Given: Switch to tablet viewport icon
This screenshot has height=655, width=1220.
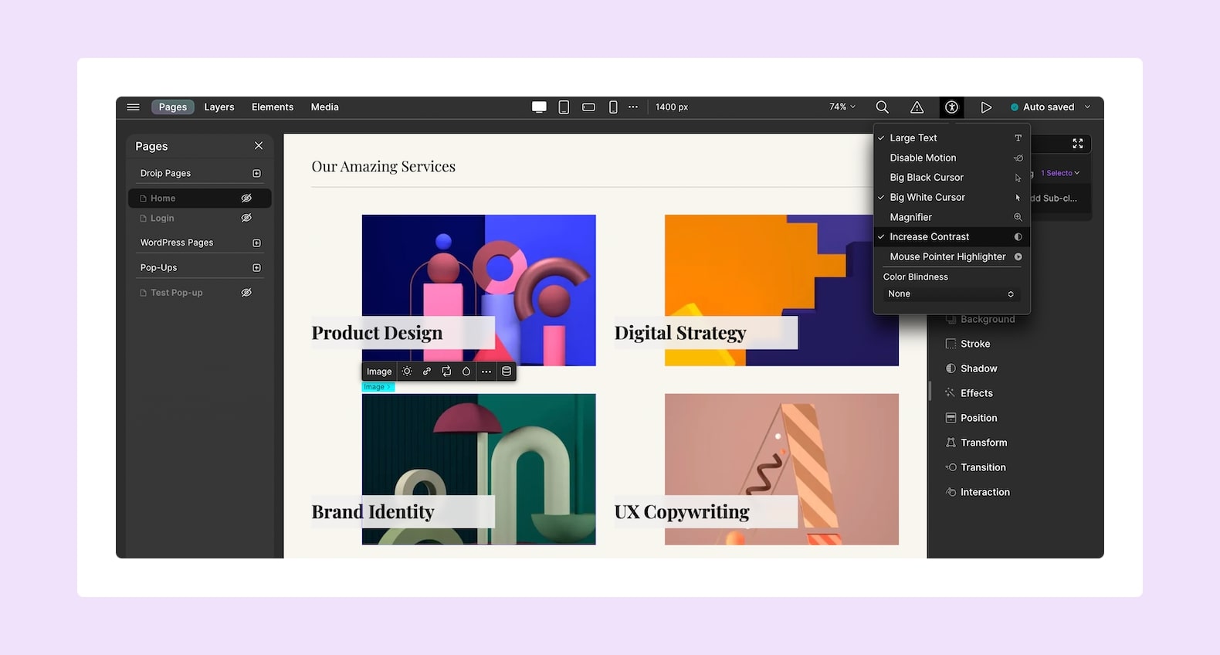Looking at the screenshot, I should point(564,107).
